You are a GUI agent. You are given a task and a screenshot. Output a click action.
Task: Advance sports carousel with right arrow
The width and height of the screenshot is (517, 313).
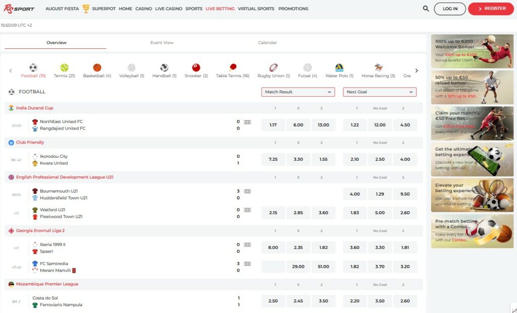pos(417,71)
